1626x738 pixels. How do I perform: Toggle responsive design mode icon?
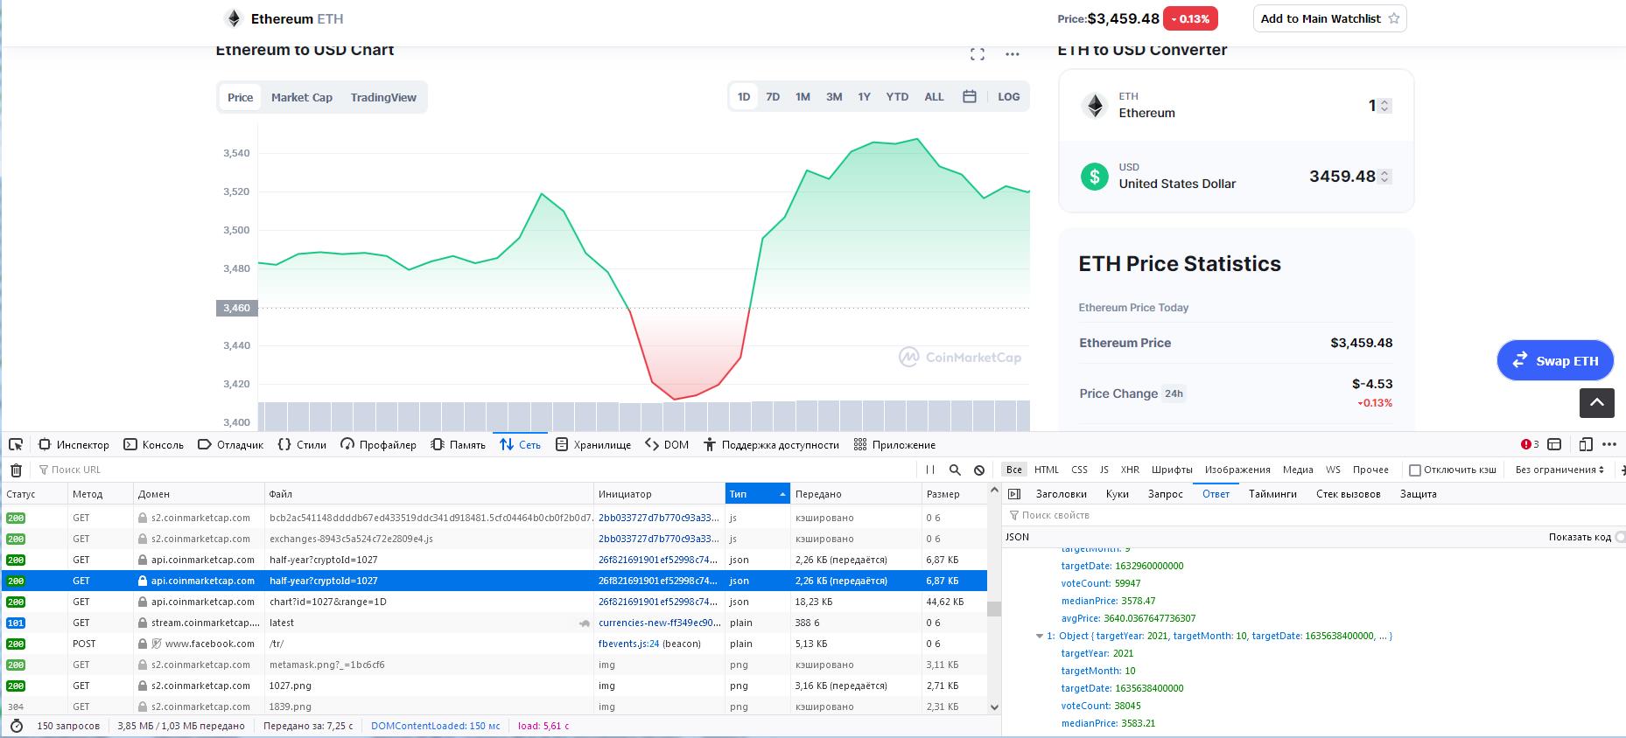(x=1586, y=444)
